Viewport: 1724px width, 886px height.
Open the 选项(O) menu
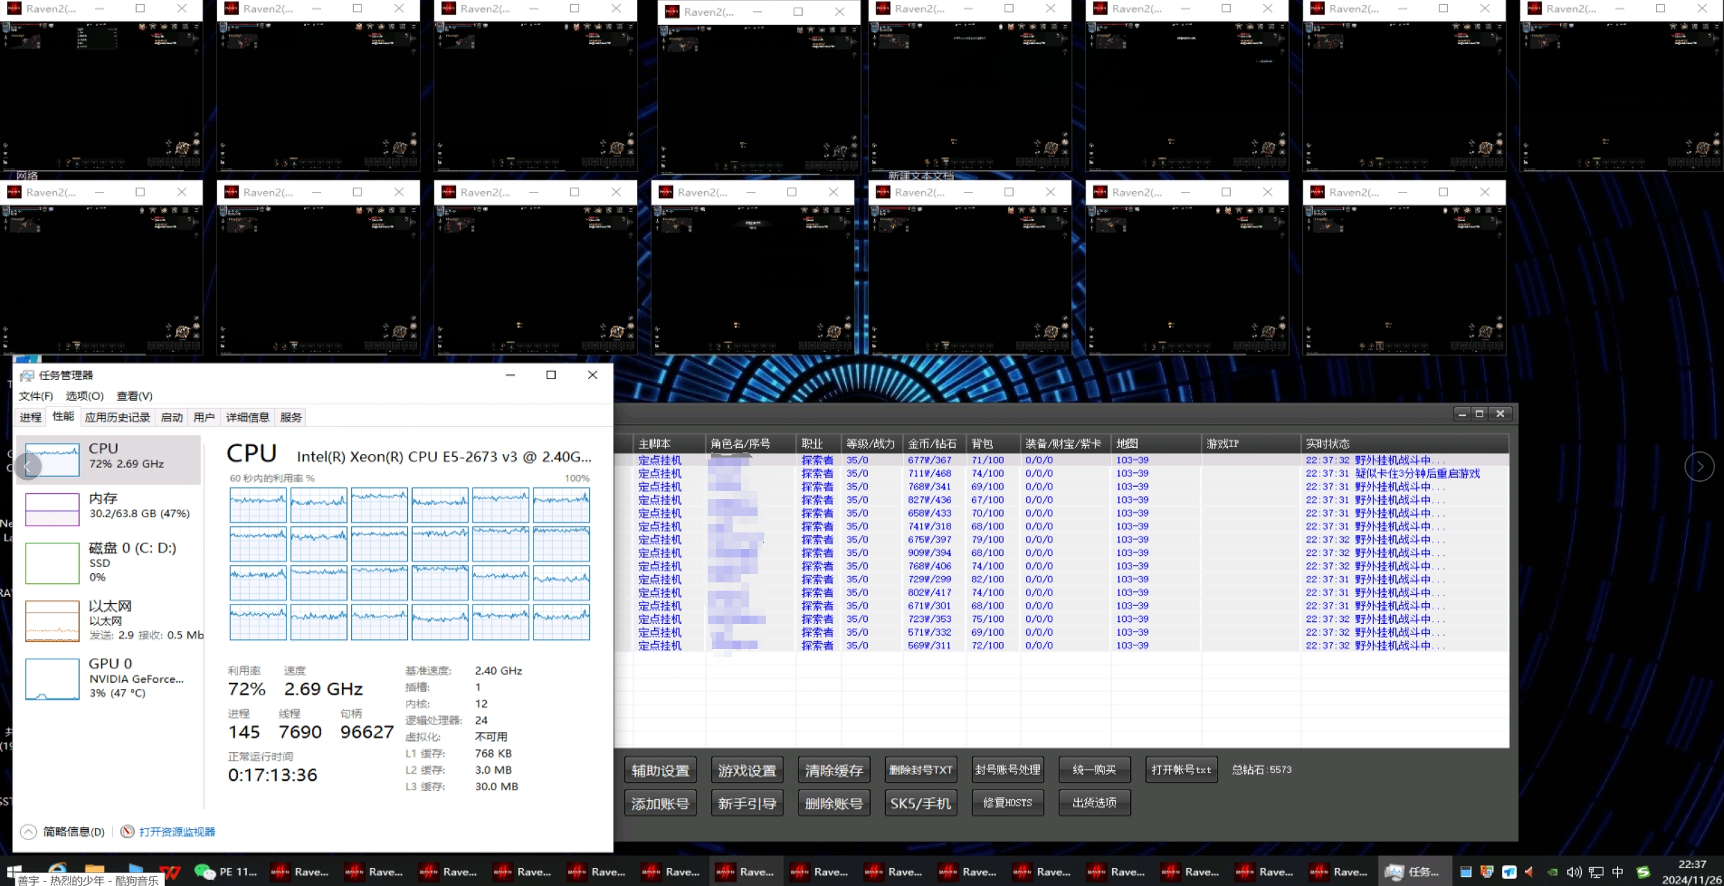coord(85,396)
